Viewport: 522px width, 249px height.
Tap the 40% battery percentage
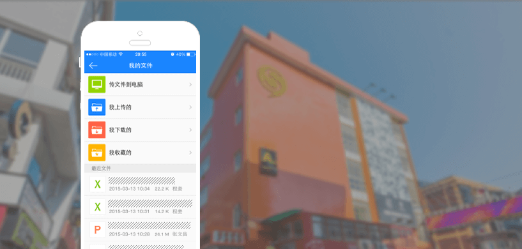point(181,54)
